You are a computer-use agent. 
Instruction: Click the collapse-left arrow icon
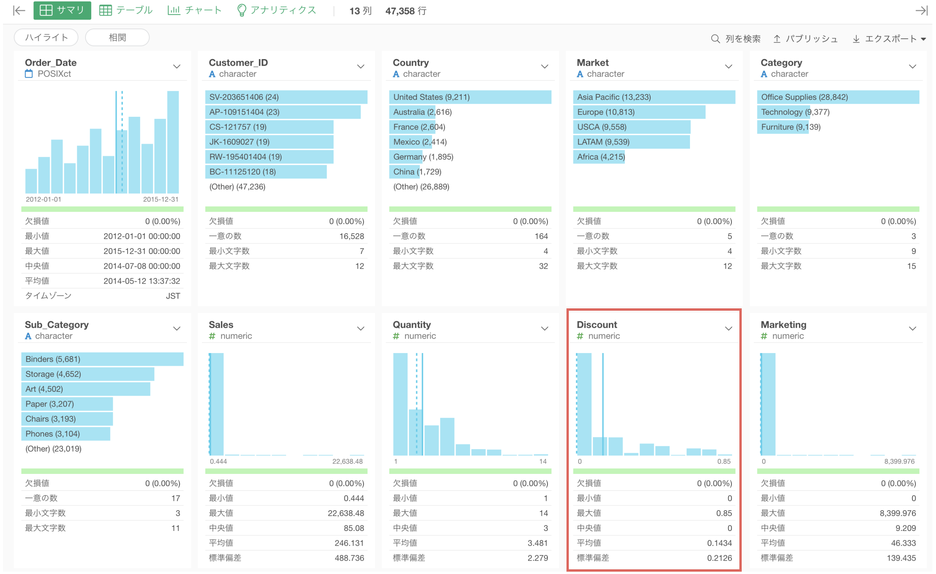coord(19,10)
